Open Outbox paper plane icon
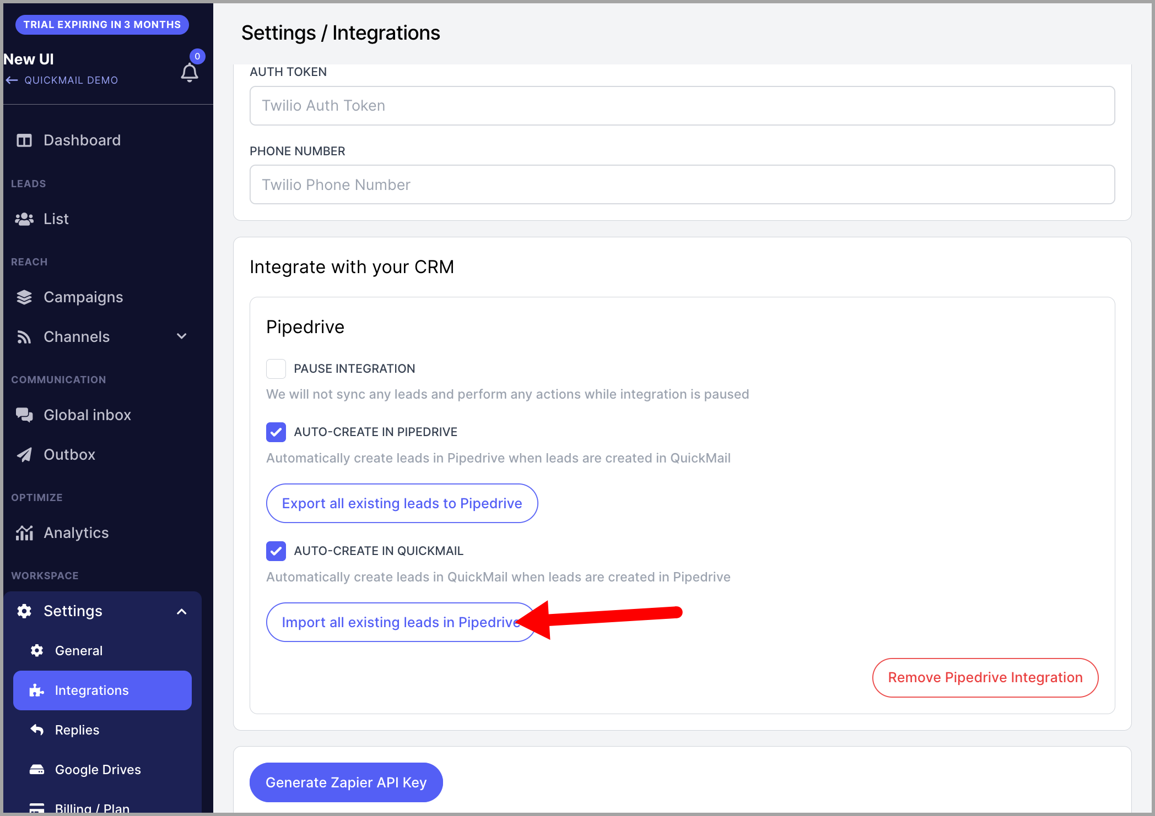1155x816 pixels. pos(24,455)
